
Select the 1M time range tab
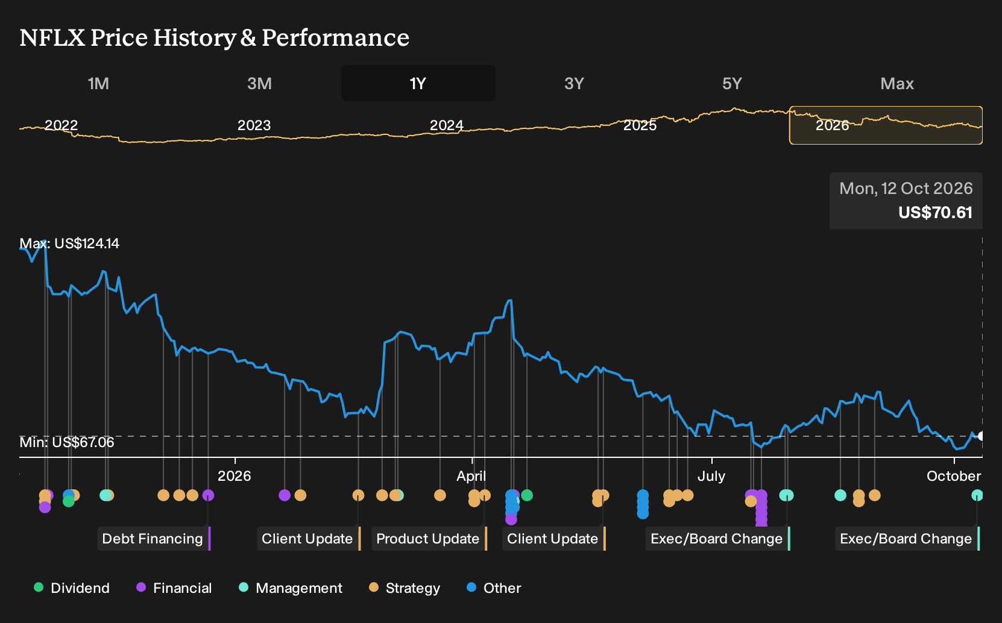tap(98, 83)
